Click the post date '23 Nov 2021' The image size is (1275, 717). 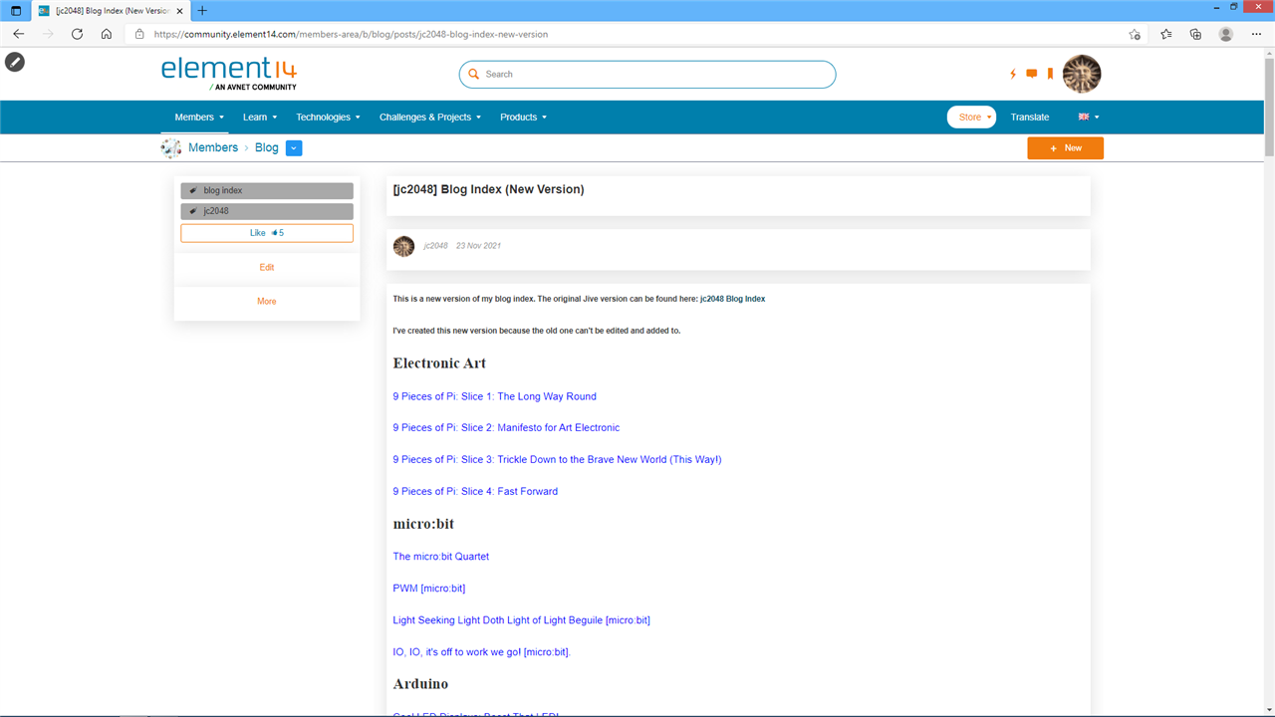478,246
